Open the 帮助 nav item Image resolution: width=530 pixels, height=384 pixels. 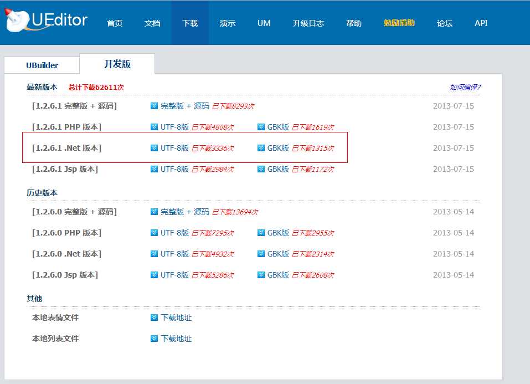354,23
